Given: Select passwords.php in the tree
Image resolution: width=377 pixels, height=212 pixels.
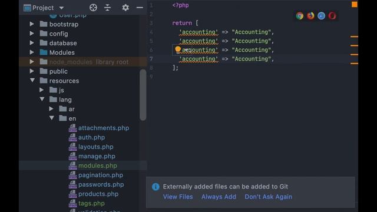Looking at the screenshot, I should (101, 184).
